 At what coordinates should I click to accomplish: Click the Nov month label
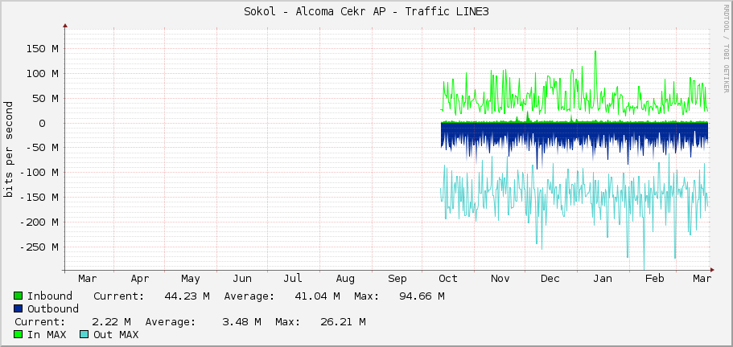[500, 279]
